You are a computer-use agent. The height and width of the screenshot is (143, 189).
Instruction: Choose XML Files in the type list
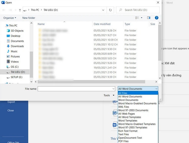click(x=138, y=107)
